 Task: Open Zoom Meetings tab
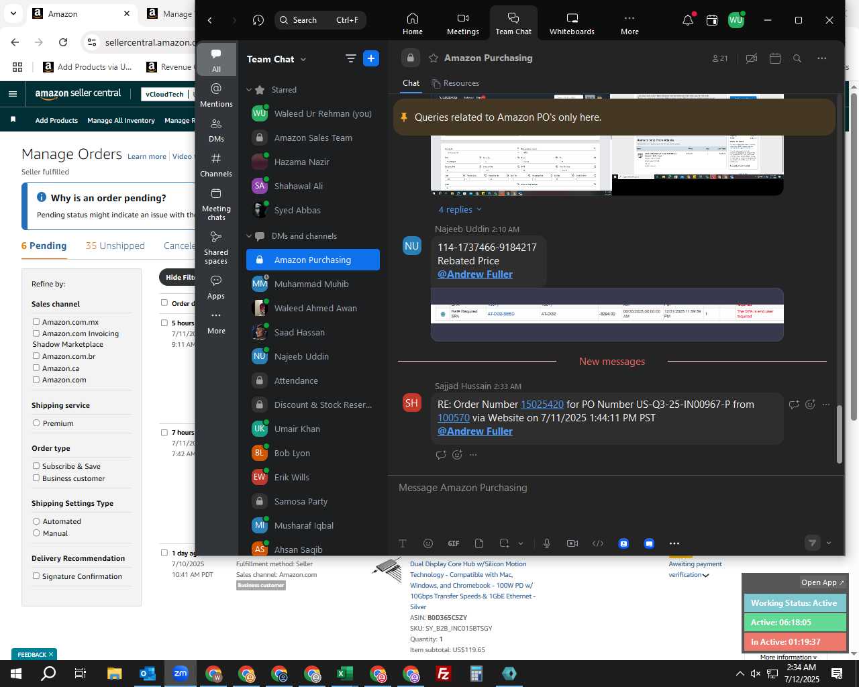tap(462, 23)
